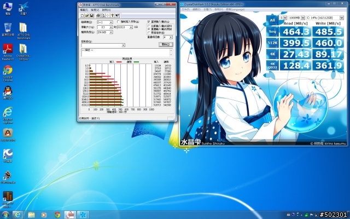Click the 4K QD32 test button
The height and width of the screenshot is (219, 350).
[x=272, y=66]
